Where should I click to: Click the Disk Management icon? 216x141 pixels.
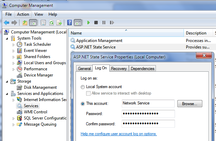19,87
